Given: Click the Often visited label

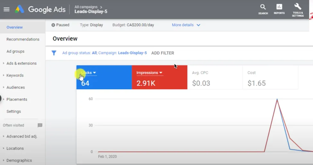Looking at the screenshot, I should (13, 125).
